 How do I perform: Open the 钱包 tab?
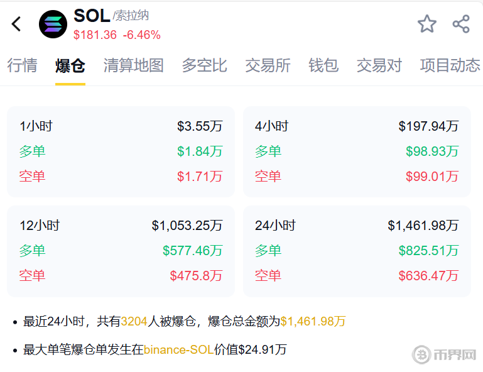pyautogui.click(x=323, y=65)
